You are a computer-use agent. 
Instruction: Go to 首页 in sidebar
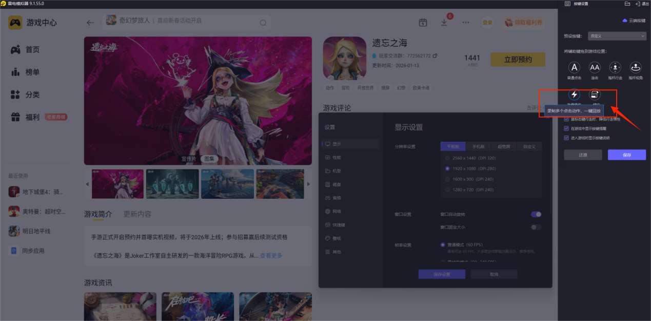click(26, 50)
